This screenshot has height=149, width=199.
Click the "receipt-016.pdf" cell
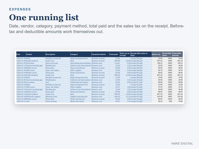(141, 94)
